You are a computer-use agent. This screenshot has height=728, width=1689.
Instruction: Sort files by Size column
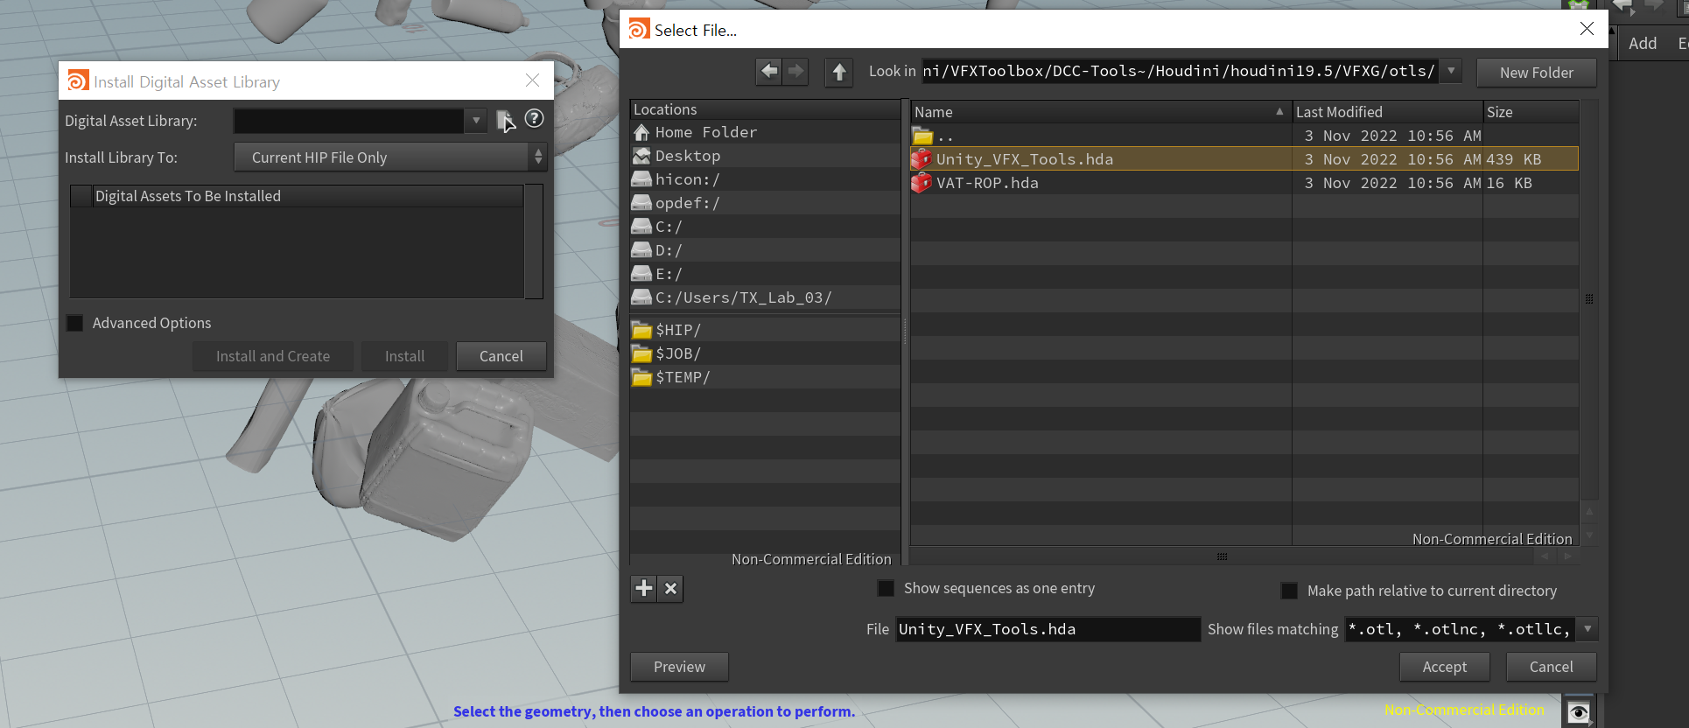[x=1531, y=112]
